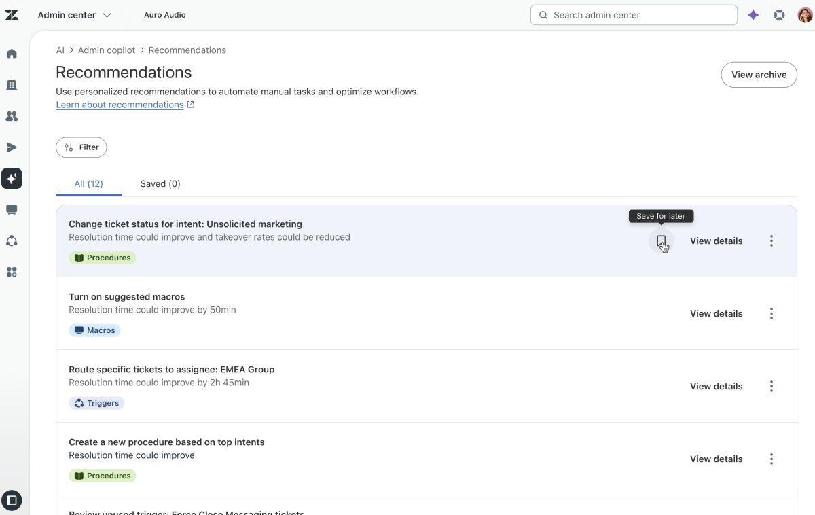815x515 pixels.
Task: Save Unsolicited marketing recommendation for later
Action: [662, 241]
